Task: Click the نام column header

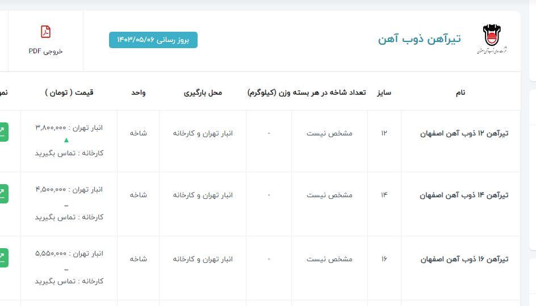Action: [x=460, y=92]
